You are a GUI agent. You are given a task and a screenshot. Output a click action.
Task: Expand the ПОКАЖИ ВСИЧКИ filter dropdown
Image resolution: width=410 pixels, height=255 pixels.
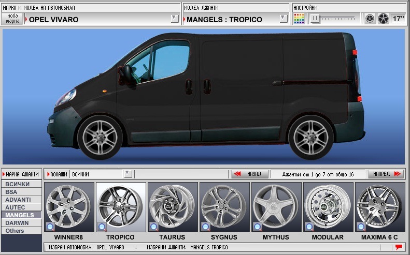[128, 174]
